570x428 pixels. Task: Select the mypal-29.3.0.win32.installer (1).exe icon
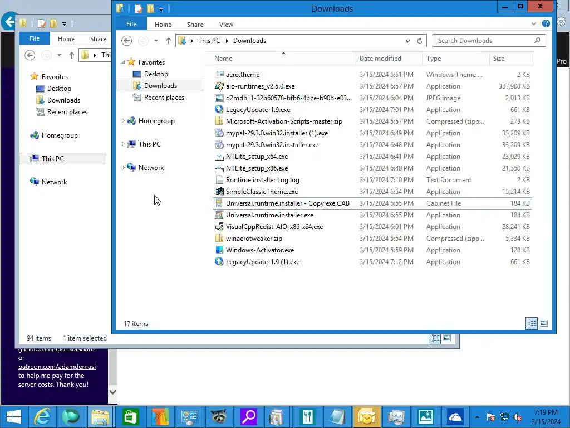[219, 133]
